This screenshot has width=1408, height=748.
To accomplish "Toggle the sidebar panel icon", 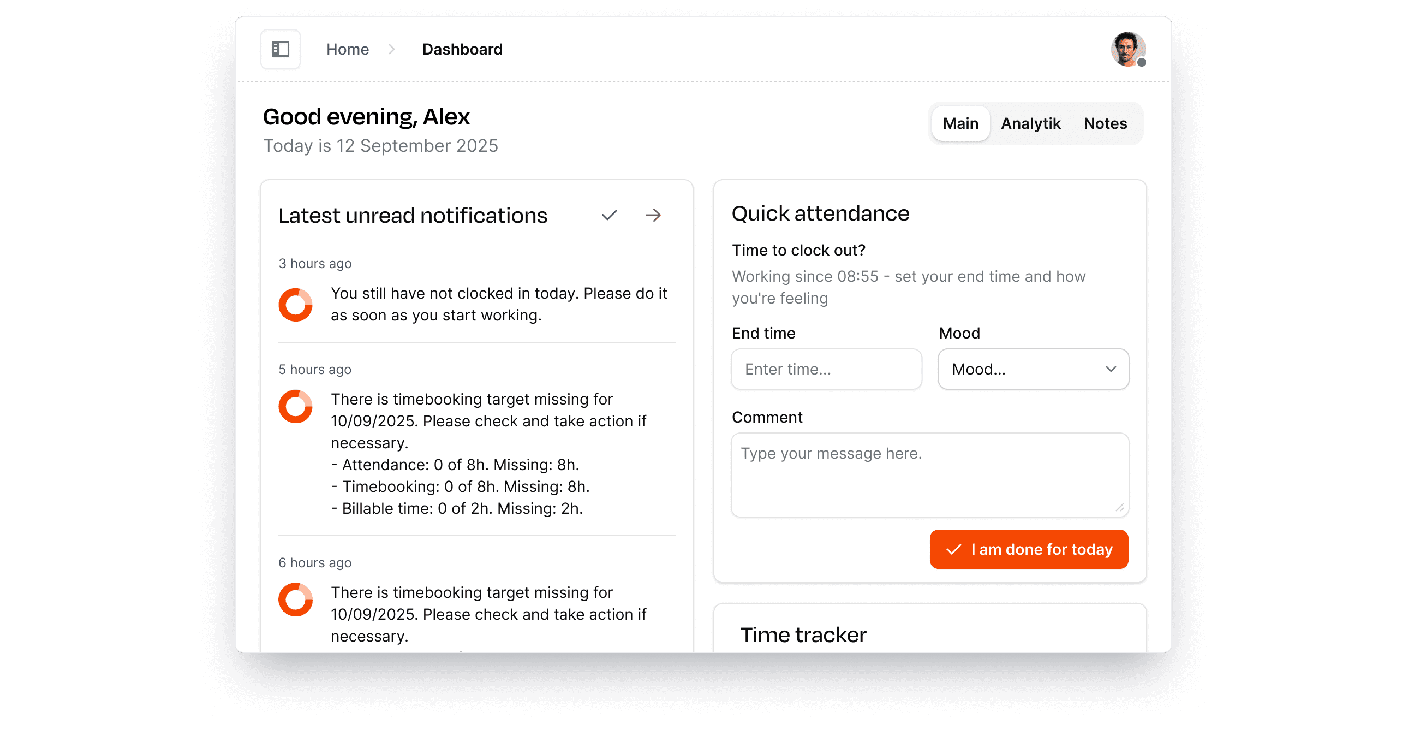I will tap(281, 49).
